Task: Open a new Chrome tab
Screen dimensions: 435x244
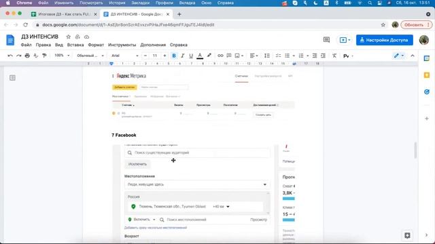Action: click(179, 14)
